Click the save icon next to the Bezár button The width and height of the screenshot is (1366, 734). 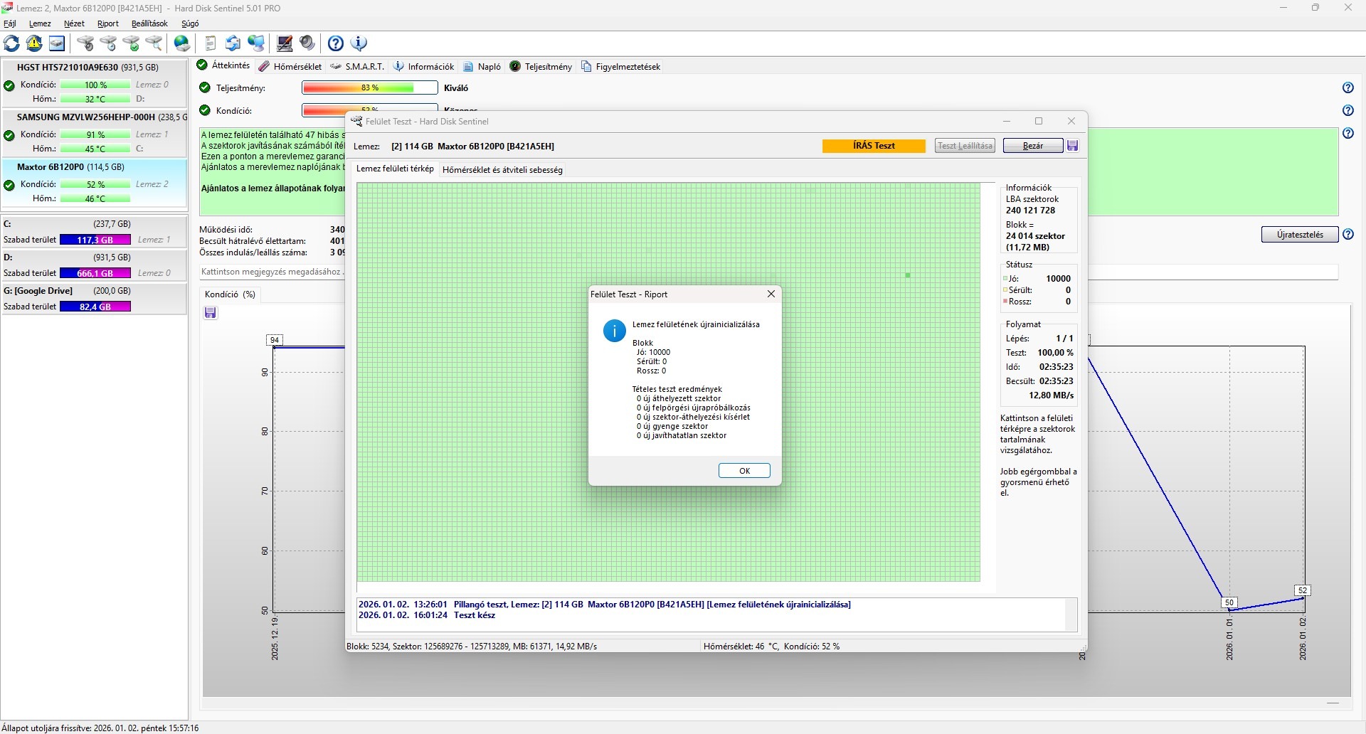(1073, 146)
